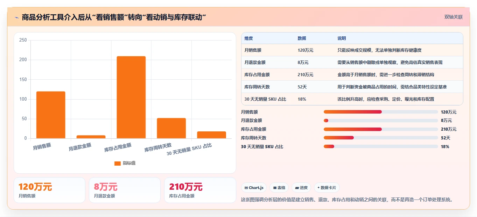The height and width of the screenshot is (217, 477).
Task: Select the 数据卡片 tag chip
Action: point(327,188)
